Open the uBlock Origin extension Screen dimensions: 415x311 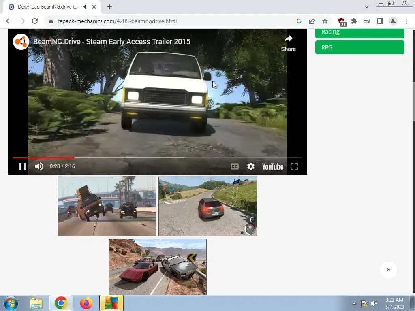click(x=342, y=22)
